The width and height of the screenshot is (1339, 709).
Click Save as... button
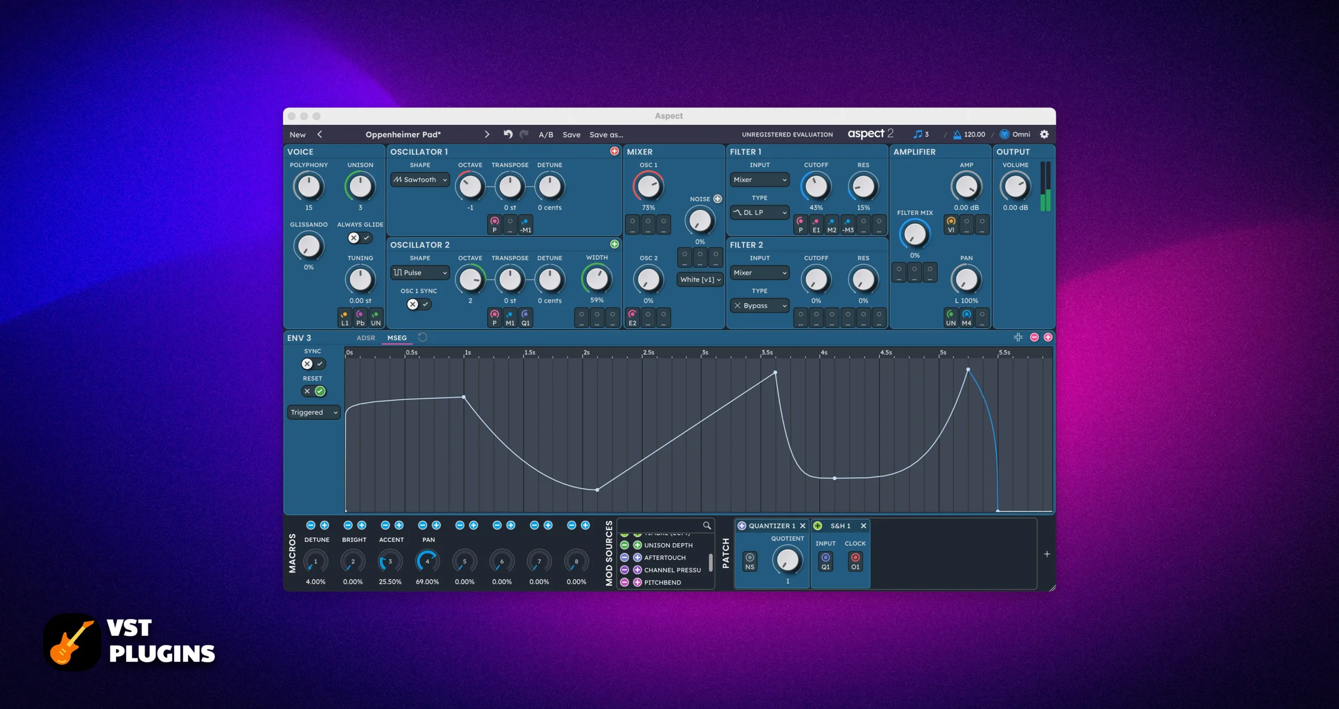click(x=606, y=134)
